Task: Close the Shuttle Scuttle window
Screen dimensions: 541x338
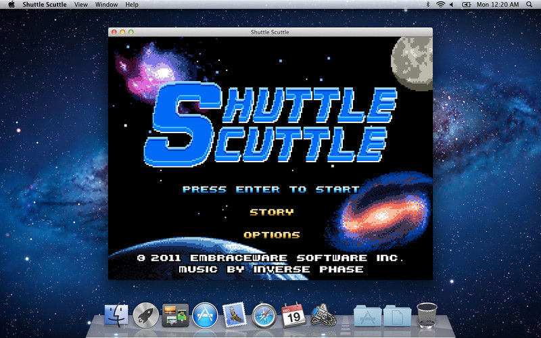Action: [x=114, y=32]
